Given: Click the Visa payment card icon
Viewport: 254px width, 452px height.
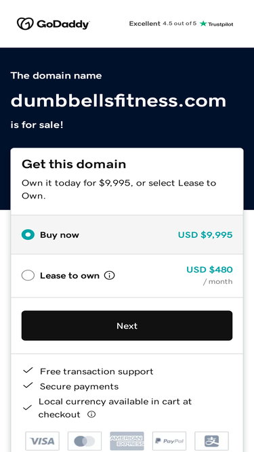Looking at the screenshot, I should point(42,440).
